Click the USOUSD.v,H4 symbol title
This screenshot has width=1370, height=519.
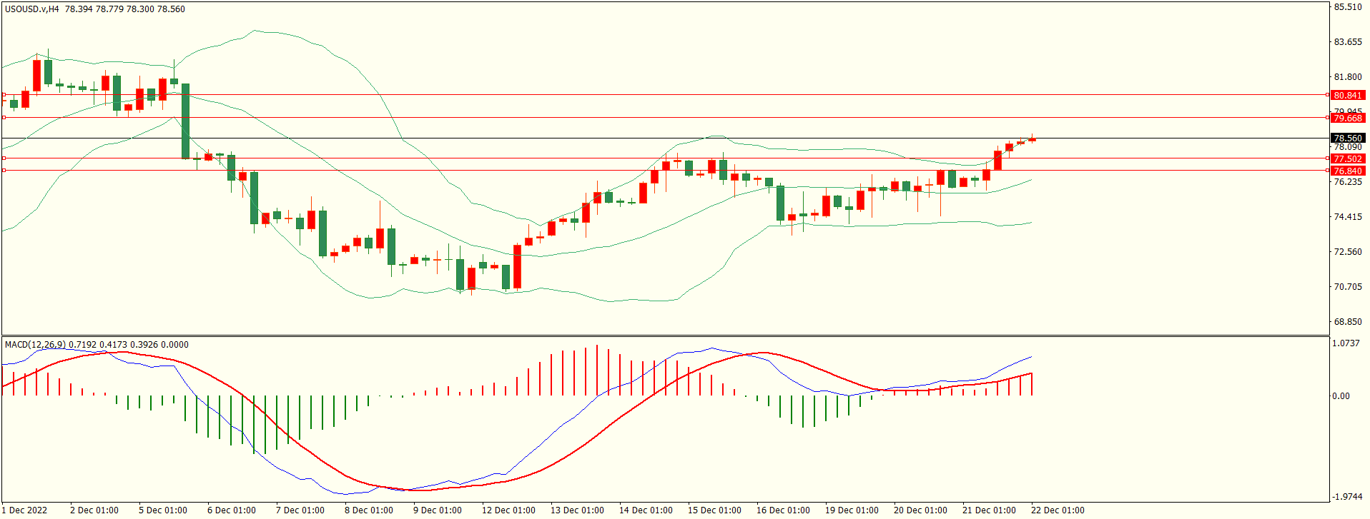32,9
